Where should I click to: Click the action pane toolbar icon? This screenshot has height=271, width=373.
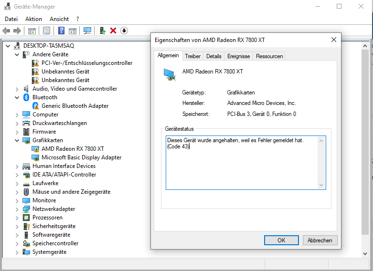[x=73, y=31]
